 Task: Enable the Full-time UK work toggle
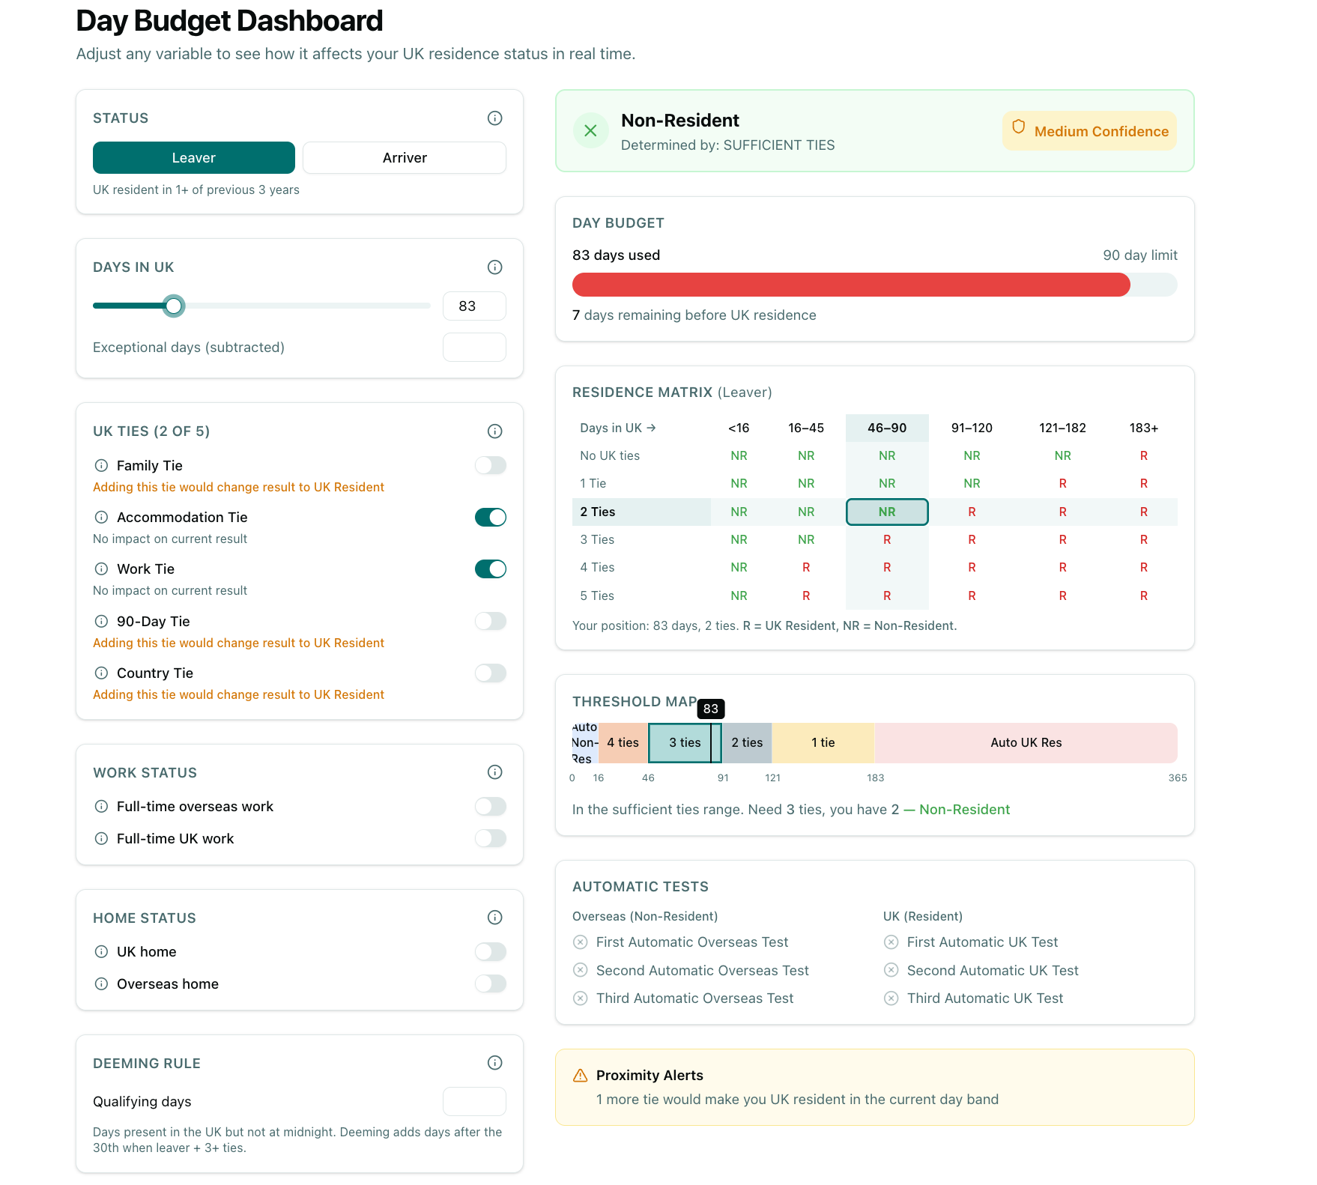pyautogui.click(x=490, y=838)
